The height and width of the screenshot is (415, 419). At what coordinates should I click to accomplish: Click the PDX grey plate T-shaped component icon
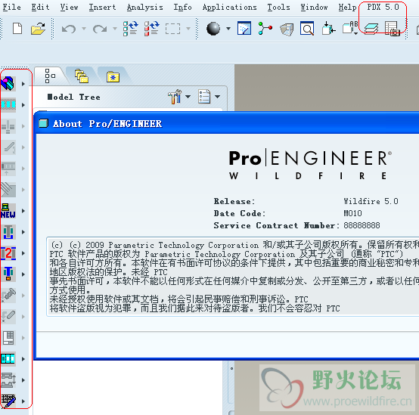coord(8,232)
